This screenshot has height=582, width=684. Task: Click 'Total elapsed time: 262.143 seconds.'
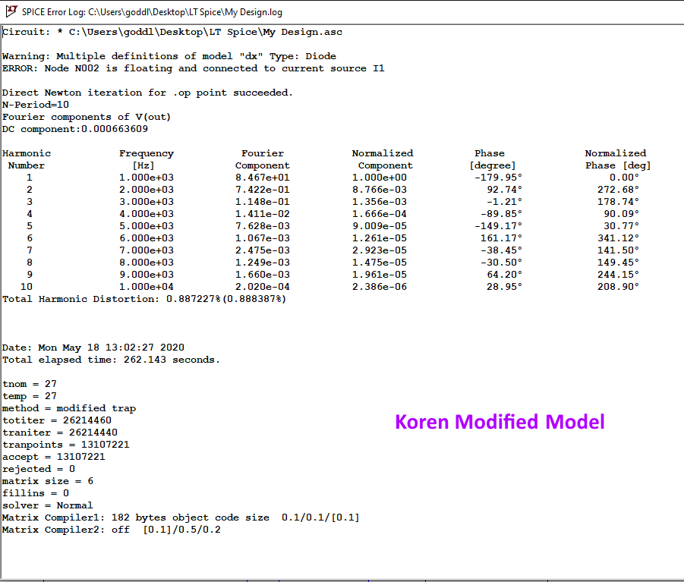[x=112, y=360]
